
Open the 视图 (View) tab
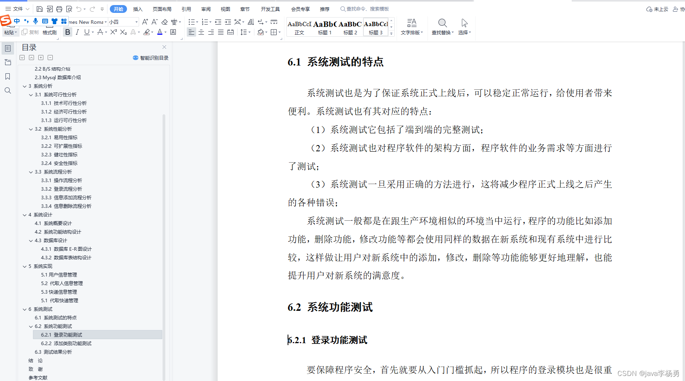[x=225, y=9]
